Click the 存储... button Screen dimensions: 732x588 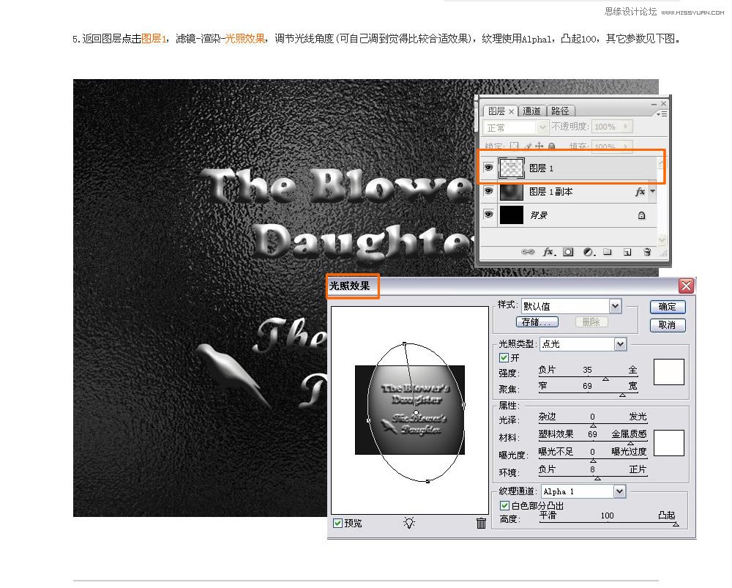click(537, 321)
